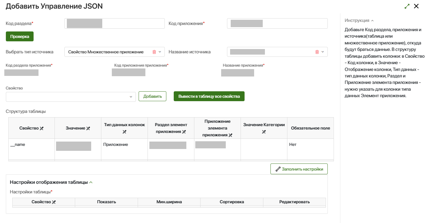This screenshot has width=426, height=223.
Task: Select the Приложение data type cell
Action: pos(124,149)
